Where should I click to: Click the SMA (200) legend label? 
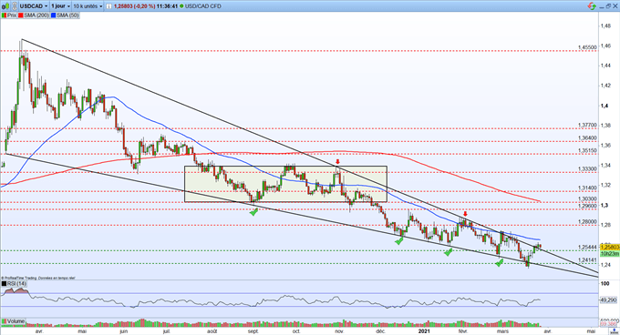(36, 15)
